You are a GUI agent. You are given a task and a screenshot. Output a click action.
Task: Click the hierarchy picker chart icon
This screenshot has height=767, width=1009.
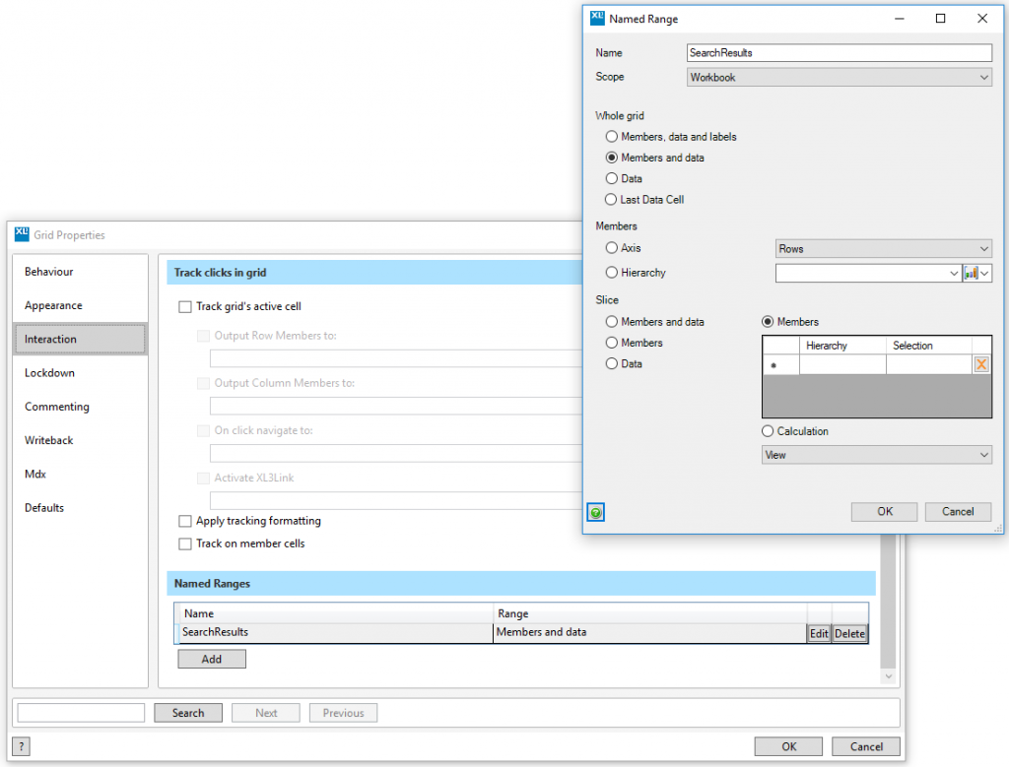click(x=972, y=274)
